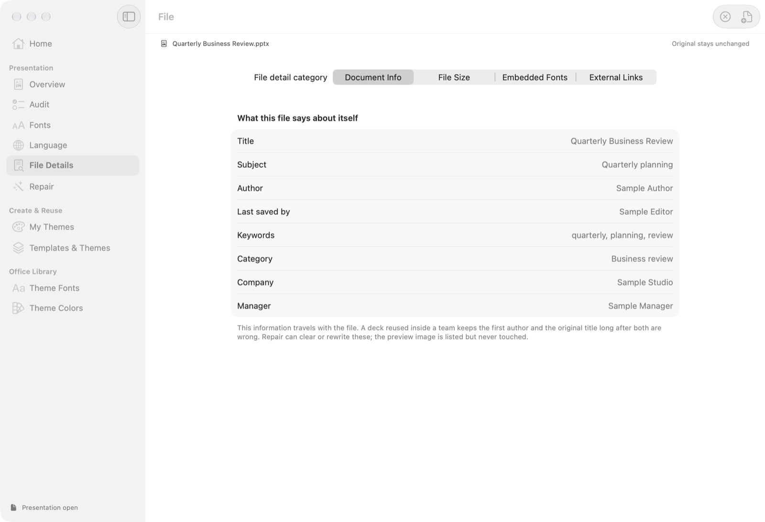The image size is (765, 522).
Task: Click the Original stays unchanged note
Action: [x=710, y=43]
